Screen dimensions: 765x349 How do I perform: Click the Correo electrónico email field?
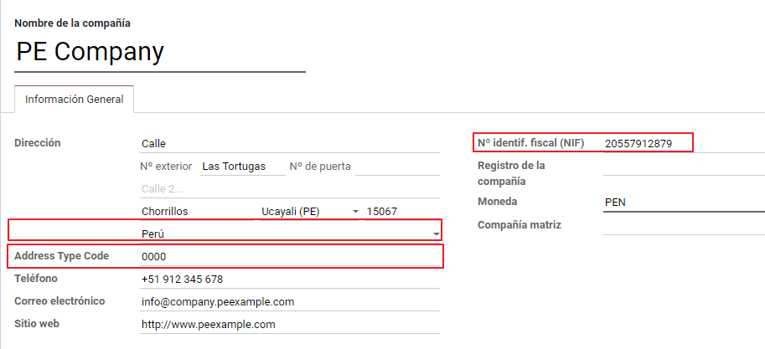289,301
